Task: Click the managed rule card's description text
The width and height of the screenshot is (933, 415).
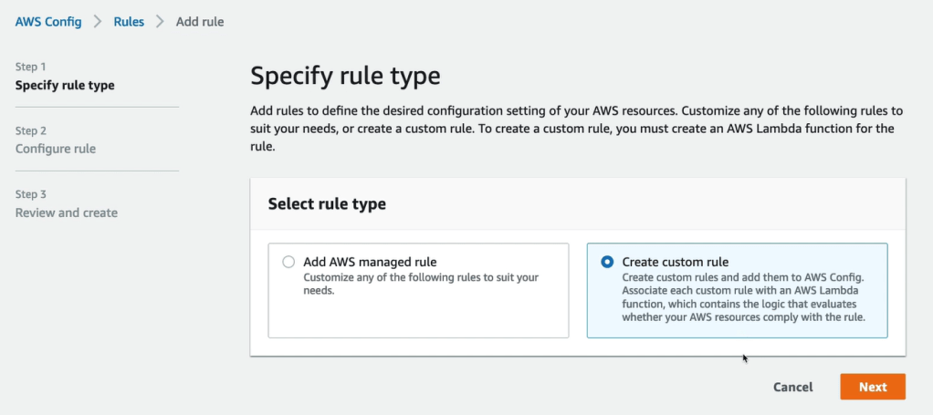Action: coord(420,284)
